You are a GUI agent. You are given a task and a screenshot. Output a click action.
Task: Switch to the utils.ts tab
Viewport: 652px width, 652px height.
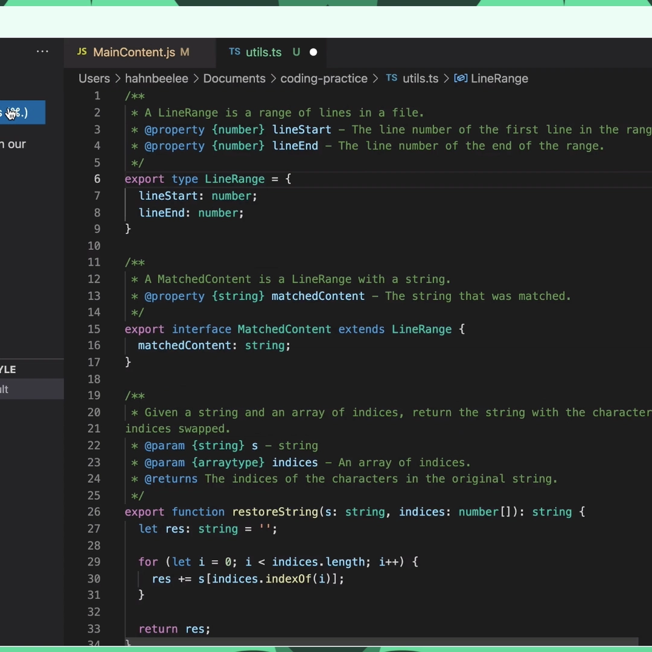point(271,53)
